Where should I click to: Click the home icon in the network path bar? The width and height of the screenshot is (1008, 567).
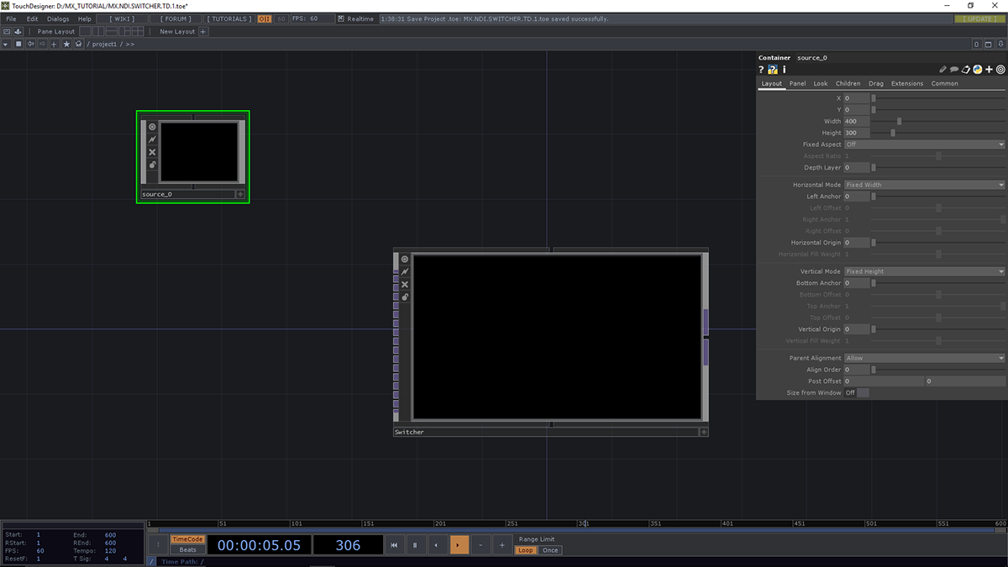point(78,44)
